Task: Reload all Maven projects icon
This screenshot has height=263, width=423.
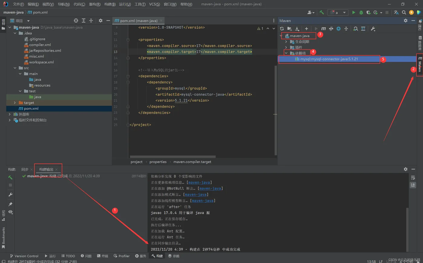Action: [x=282, y=29]
